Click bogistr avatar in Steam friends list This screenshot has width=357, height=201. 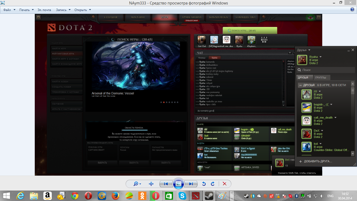tap(306, 108)
